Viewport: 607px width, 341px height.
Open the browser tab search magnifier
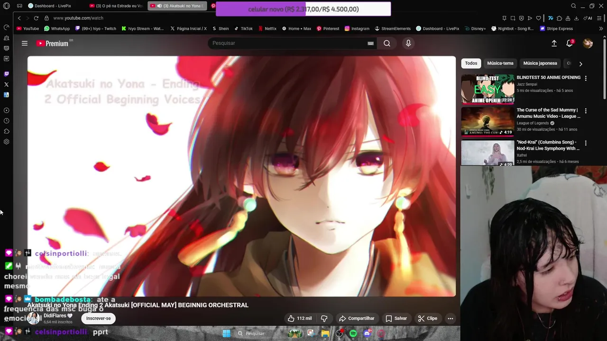tap(573, 6)
